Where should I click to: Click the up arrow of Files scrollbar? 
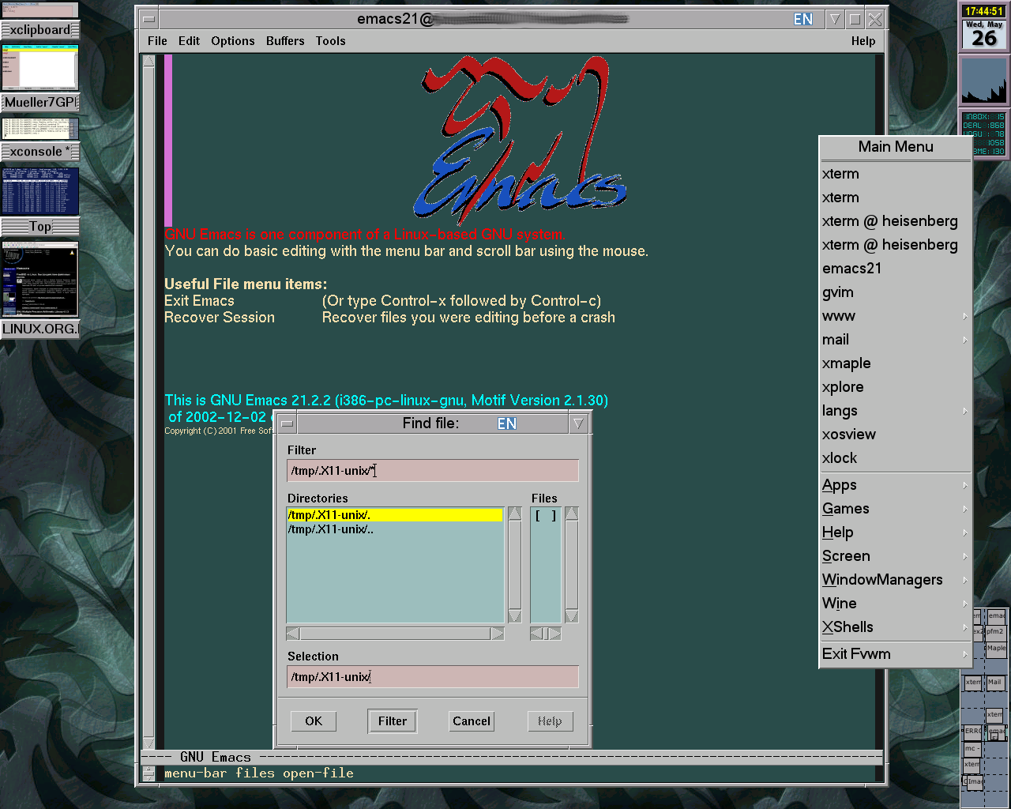point(572,514)
